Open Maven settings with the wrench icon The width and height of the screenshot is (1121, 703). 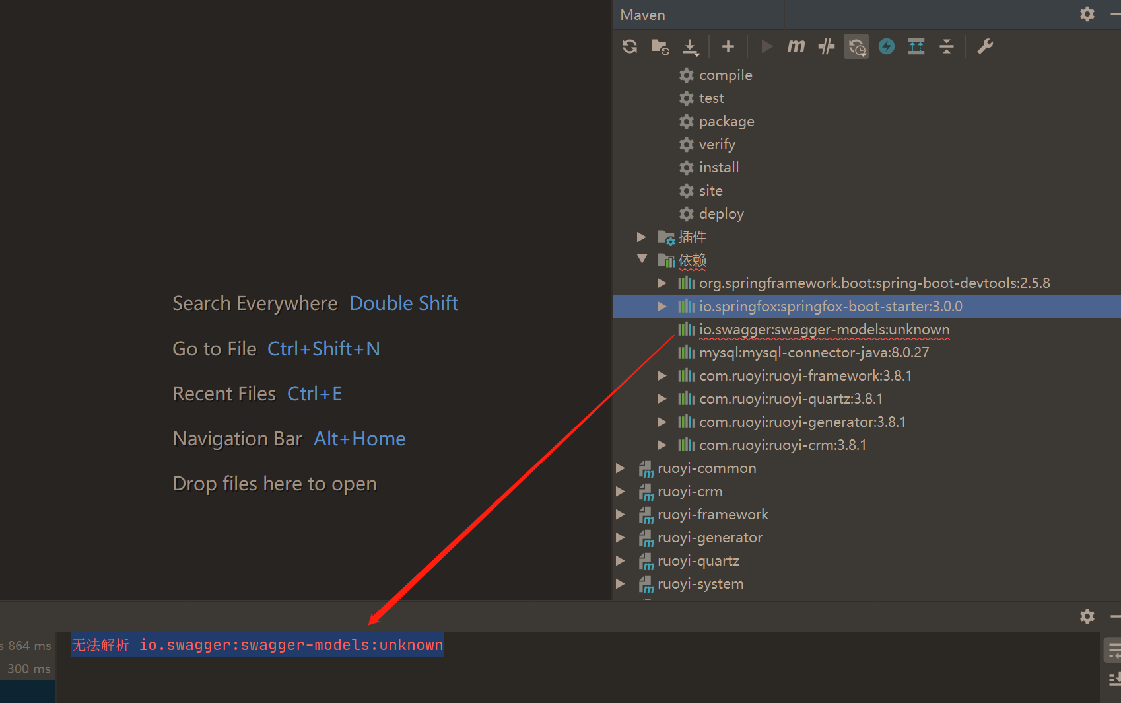pyautogui.click(x=984, y=46)
